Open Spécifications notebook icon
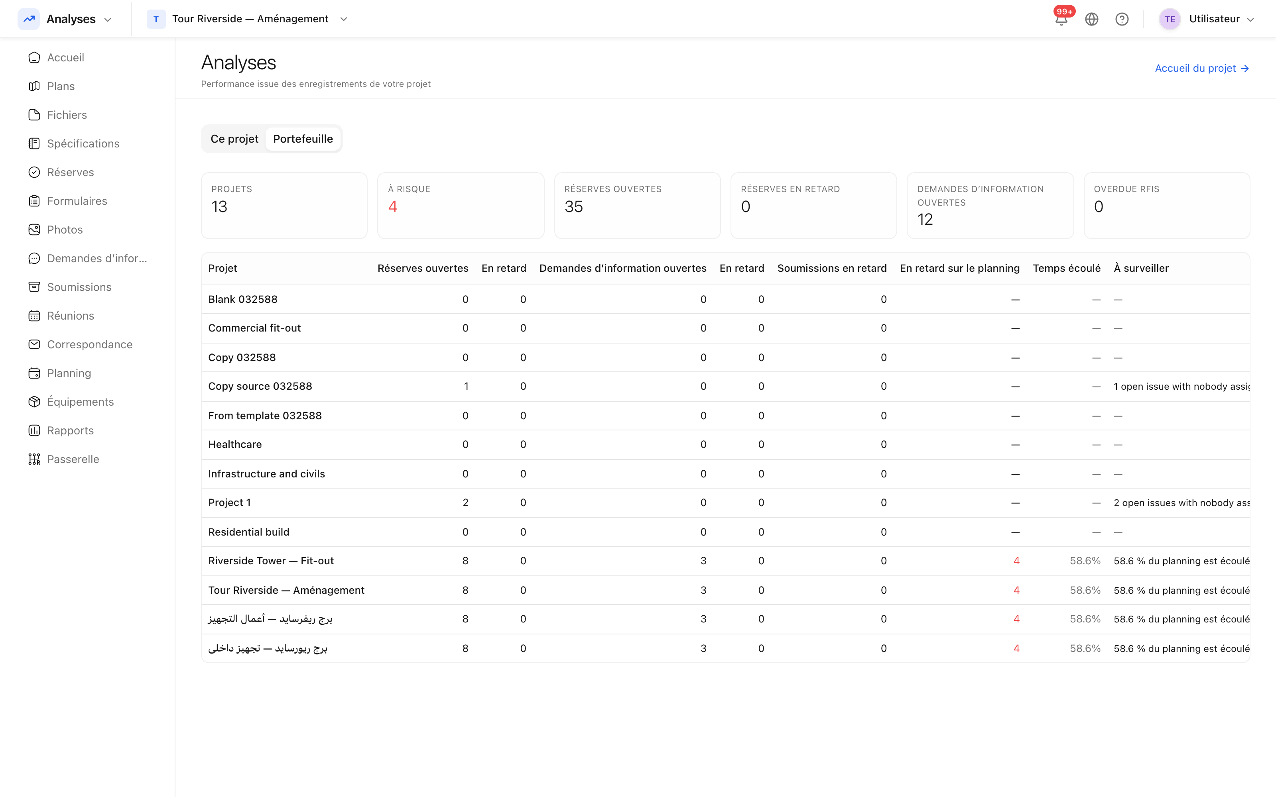Screen dimensions: 1276x797 tap(34, 143)
